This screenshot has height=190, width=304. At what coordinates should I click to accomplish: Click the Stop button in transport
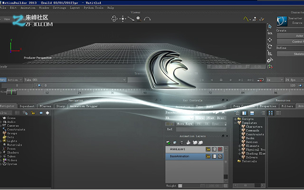tap(221, 80)
